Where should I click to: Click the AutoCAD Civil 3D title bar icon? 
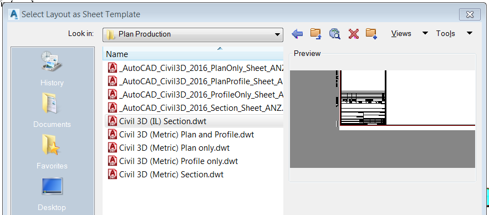14,14
